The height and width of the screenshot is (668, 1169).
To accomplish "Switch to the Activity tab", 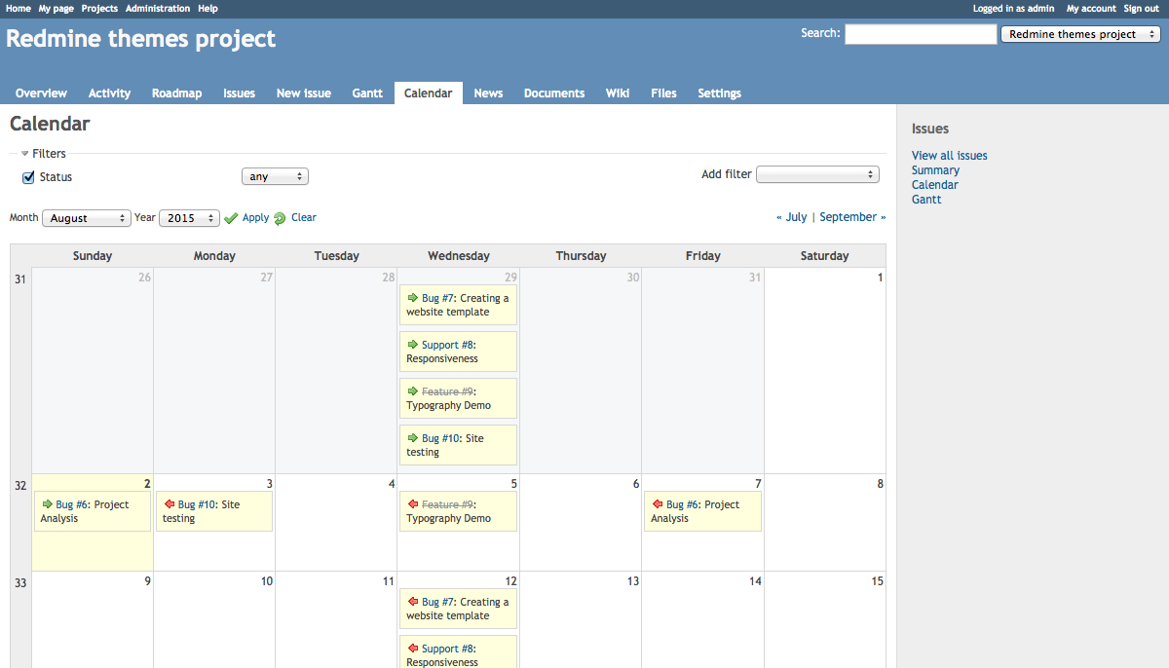I will tap(109, 93).
